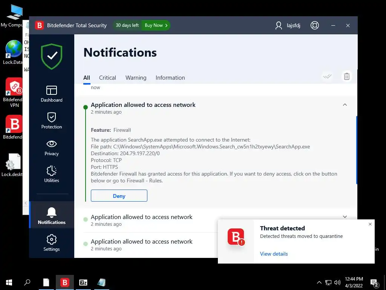Click the Buy Now button
Image resolution: width=386 pixels, height=290 pixels.
[156, 25]
